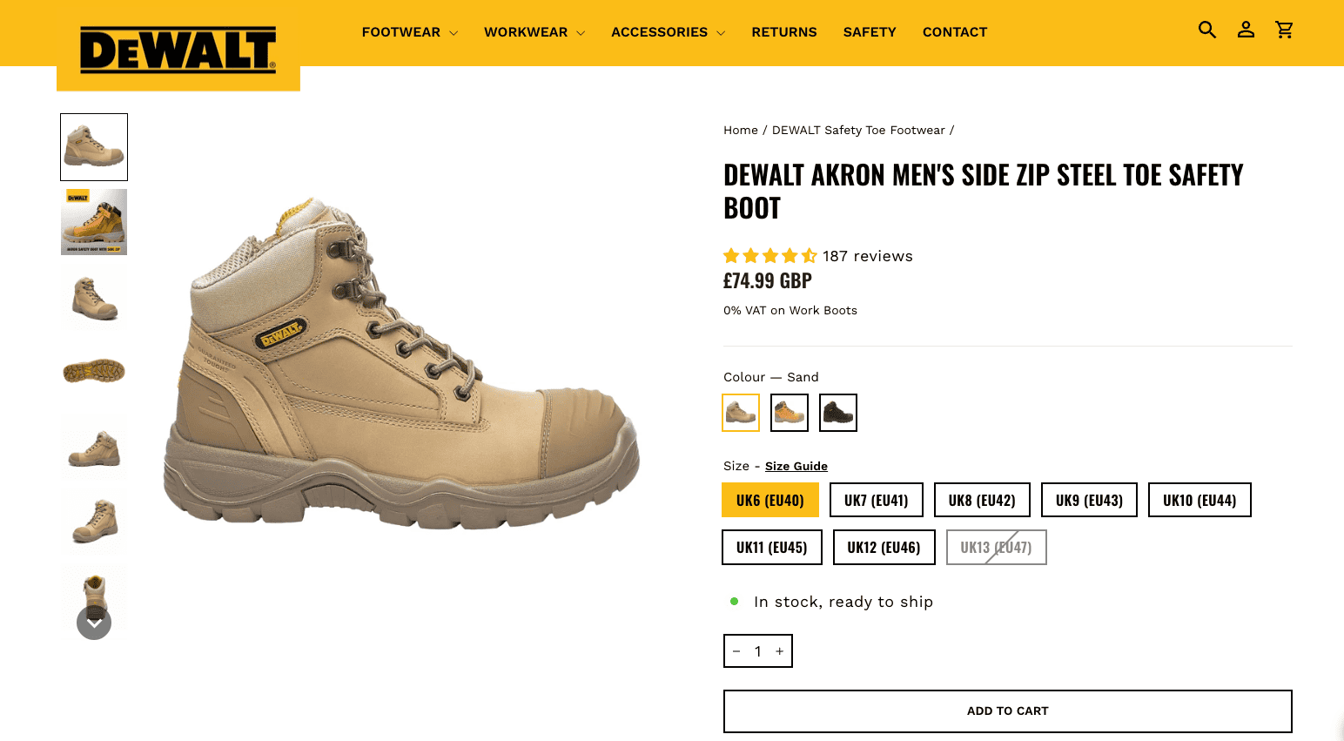Select size UK12 (EU46)
Screen dimensions: 1344x741
(x=884, y=547)
